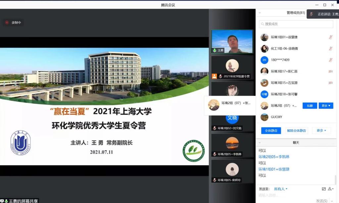Click the 录制中 recording label
The image size is (339, 203).
[16, 22]
